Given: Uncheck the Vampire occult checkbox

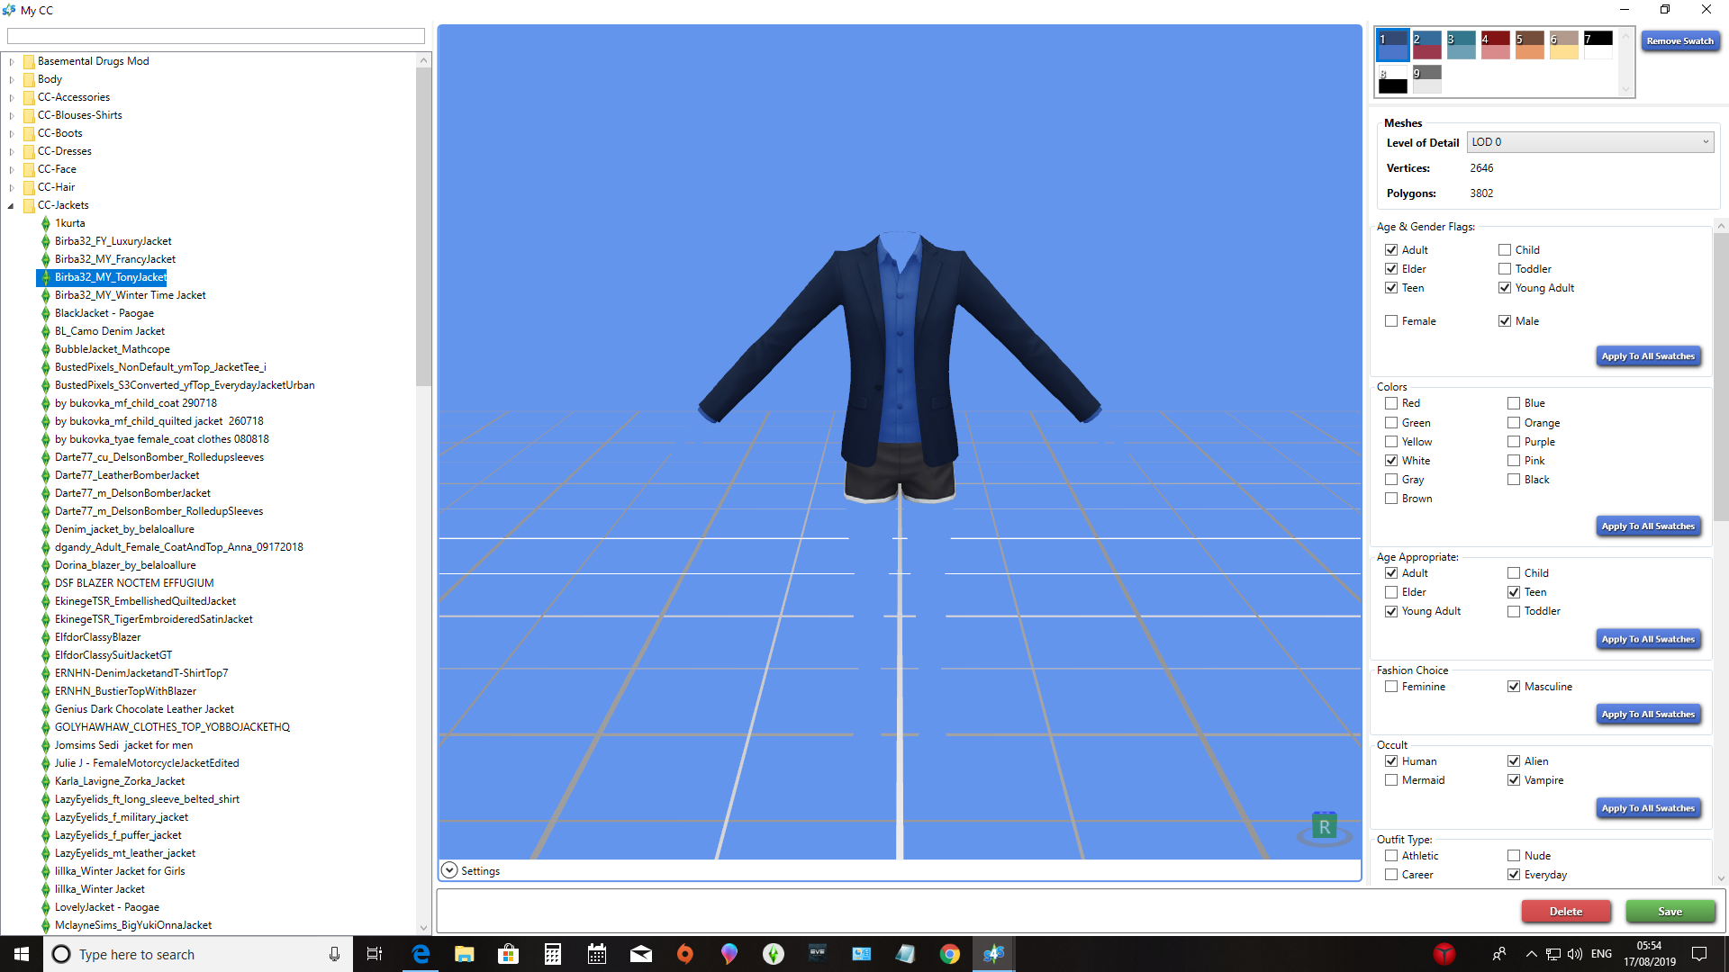Looking at the screenshot, I should 1514,780.
